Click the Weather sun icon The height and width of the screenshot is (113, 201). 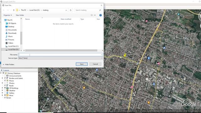click(8, 90)
